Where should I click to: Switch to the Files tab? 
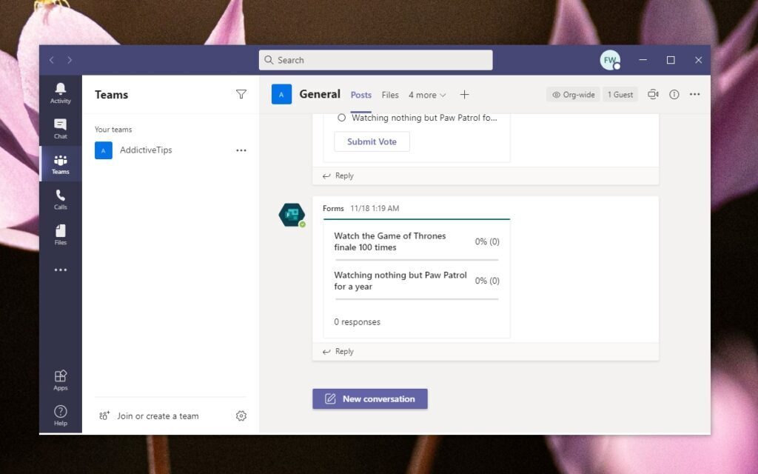390,95
